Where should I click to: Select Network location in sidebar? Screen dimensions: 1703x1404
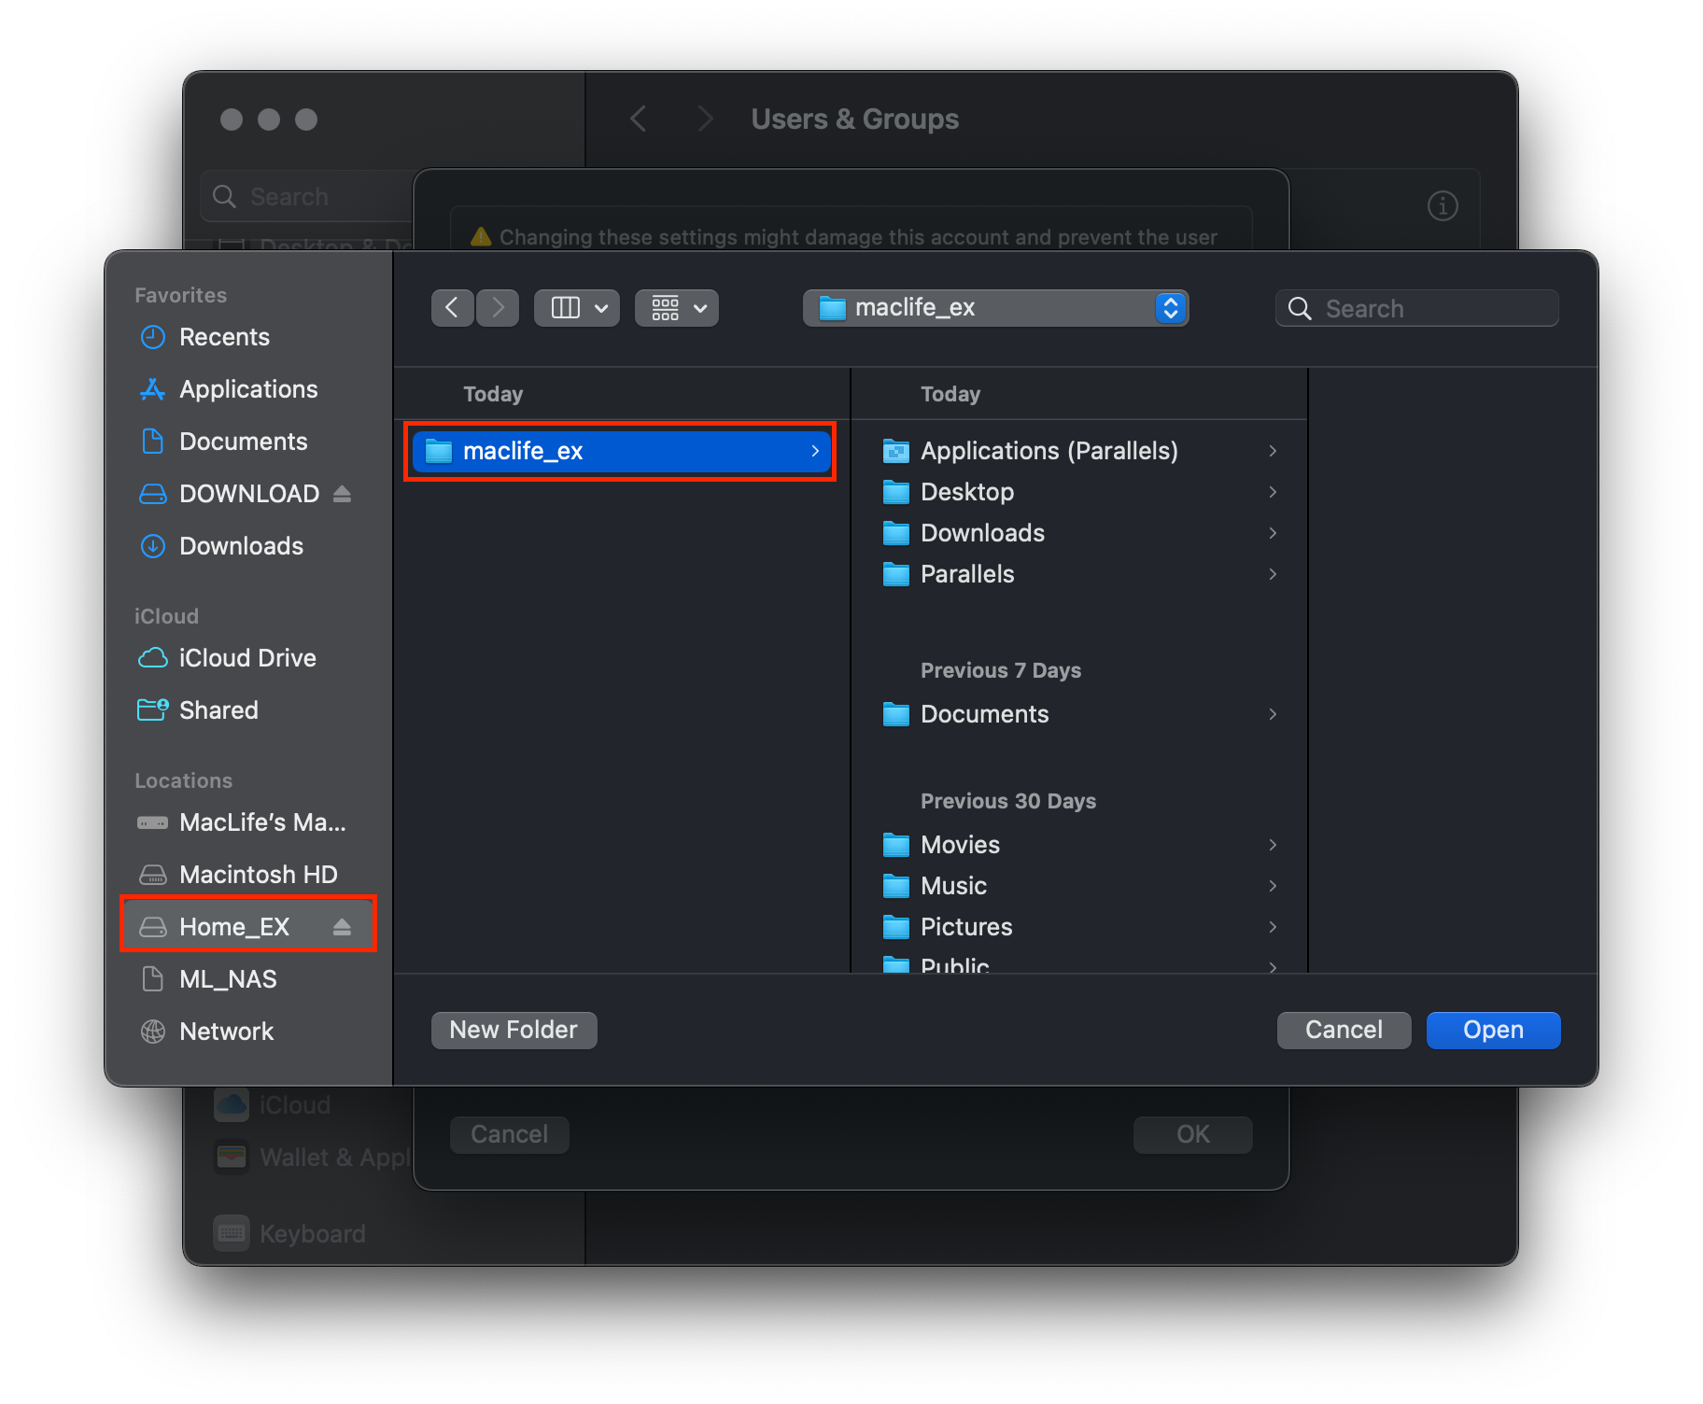click(226, 1032)
